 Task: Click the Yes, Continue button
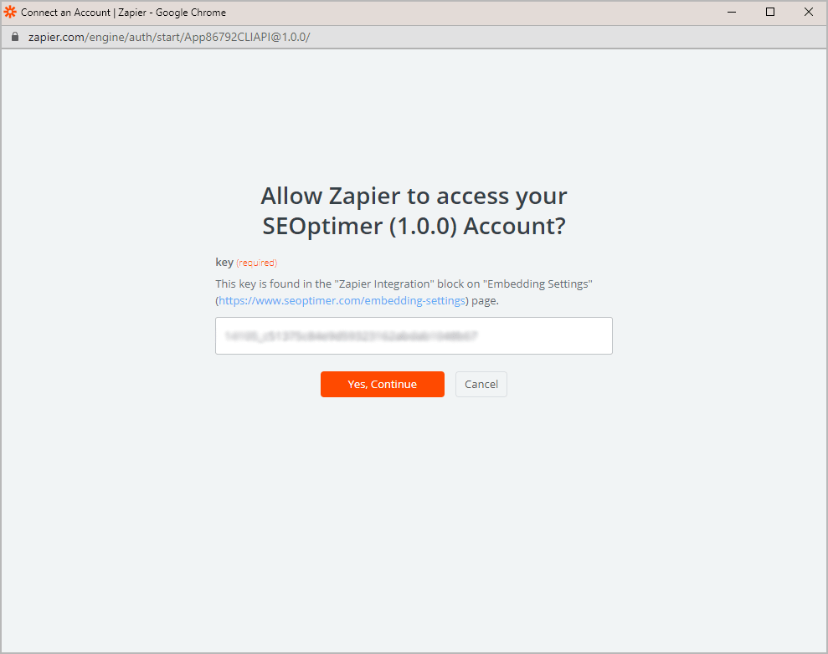[382, 384]
